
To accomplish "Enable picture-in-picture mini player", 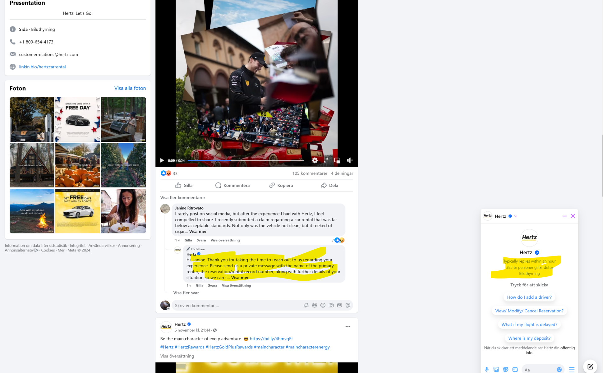I will [337, 160].
